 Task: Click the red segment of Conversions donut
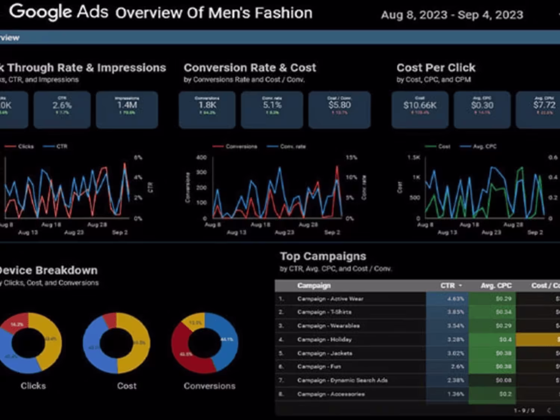coord(182,347)
